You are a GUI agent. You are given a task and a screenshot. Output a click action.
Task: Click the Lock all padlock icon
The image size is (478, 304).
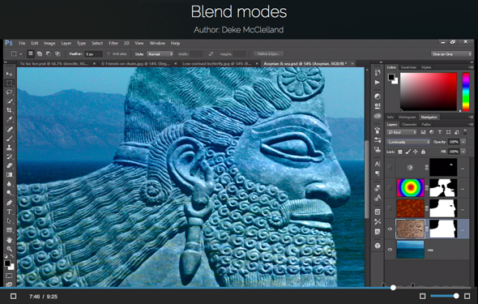423,152
